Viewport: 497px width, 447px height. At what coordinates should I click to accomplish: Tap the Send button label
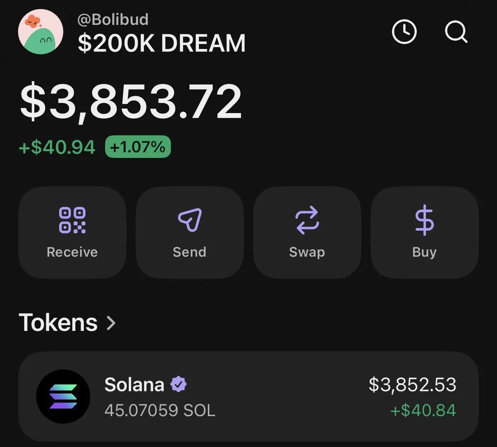(190, 252)
